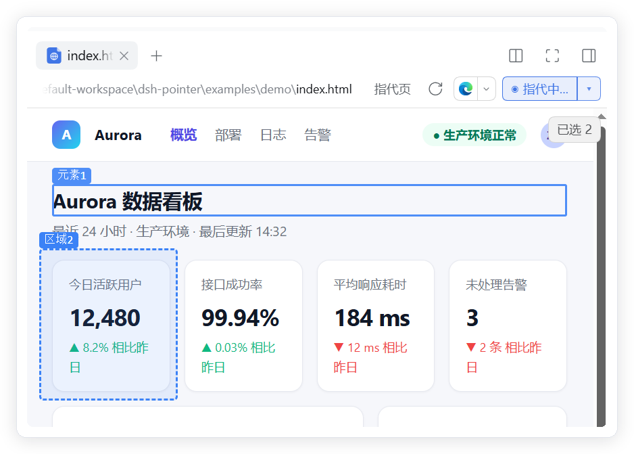
Task: Click the unhandled alerts value 3
Action: 472,318
